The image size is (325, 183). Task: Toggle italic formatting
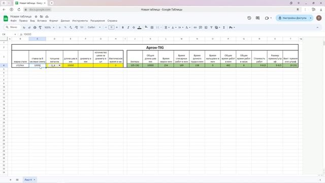tap(128, 27)
